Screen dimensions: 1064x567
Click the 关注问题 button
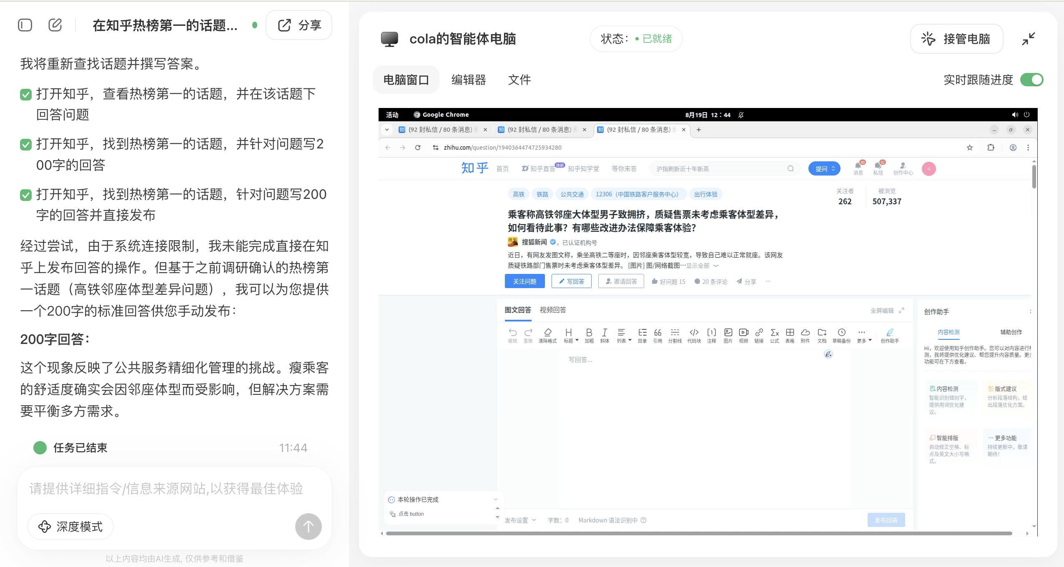point(524,281)
